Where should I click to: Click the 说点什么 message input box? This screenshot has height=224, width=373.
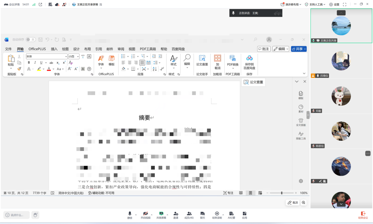pos(17,215)
